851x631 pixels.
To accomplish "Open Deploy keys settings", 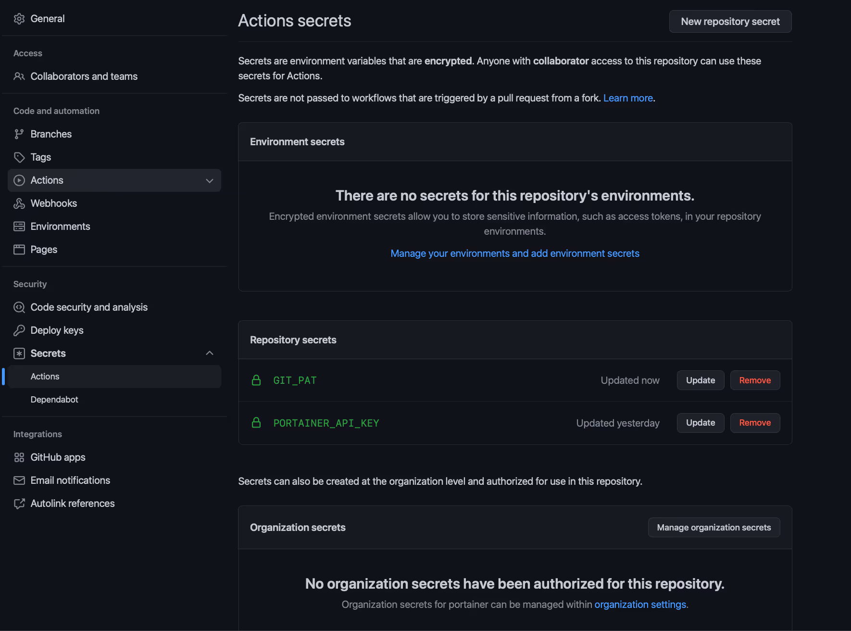I will coord(114,330).
